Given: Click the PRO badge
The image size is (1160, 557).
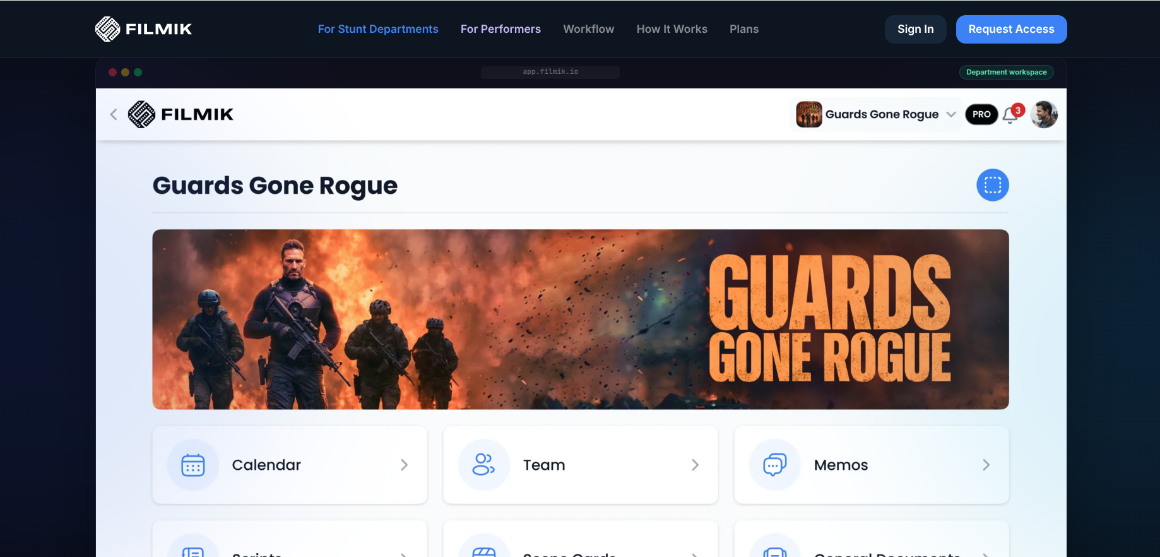Looking at the screenshot, I should coord(981,114).
